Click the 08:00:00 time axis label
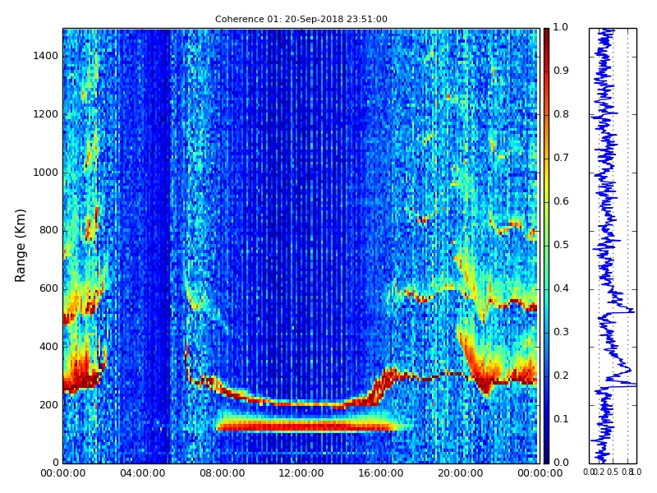The width and height of the screenshot is (657, 493). pyautogui.click(x=222, y=473)
